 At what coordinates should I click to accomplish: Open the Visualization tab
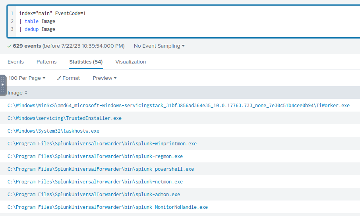(130, 62)
